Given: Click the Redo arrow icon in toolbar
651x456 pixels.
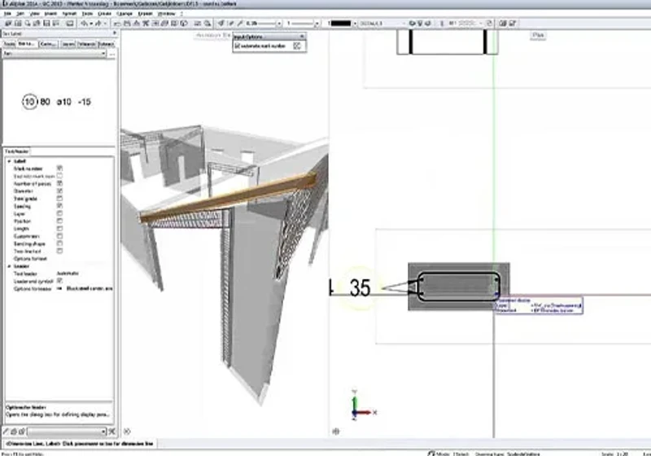Looking at the screenshot, I should pos(98,24).
